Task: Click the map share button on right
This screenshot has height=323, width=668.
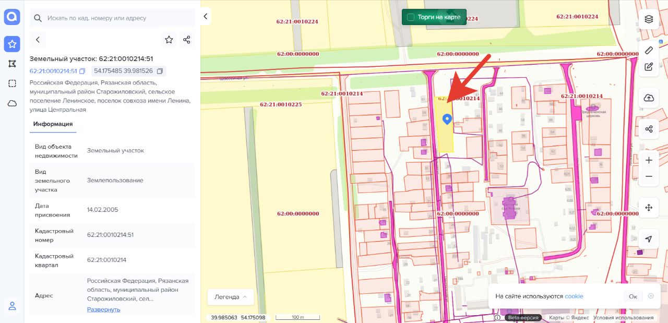Action: [649, 129]
